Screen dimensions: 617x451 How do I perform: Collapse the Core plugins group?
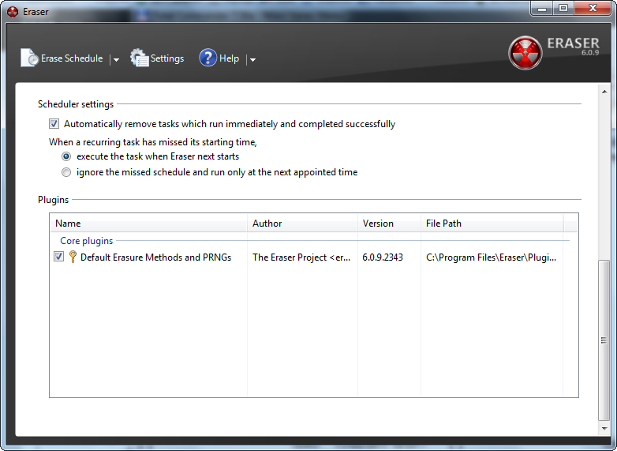(x=86, y=241)
